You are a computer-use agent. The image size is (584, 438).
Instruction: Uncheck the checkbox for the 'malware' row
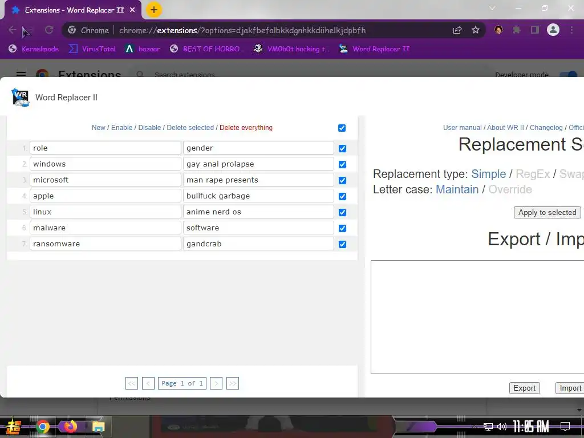coord(342,228)
